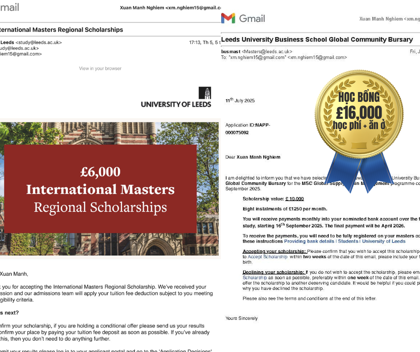Click the 'To: xm.nghiem15@gmail.com' recipient line
Screen dimensions: 420x352
point(284,57)
